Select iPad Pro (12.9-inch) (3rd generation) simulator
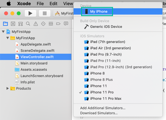 point(118,67)
